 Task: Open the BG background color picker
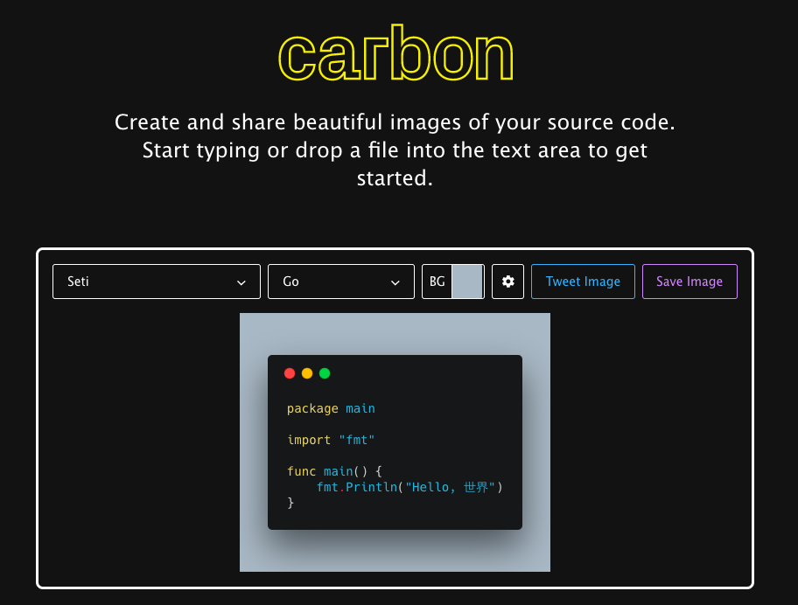click(x=453, y=282)
